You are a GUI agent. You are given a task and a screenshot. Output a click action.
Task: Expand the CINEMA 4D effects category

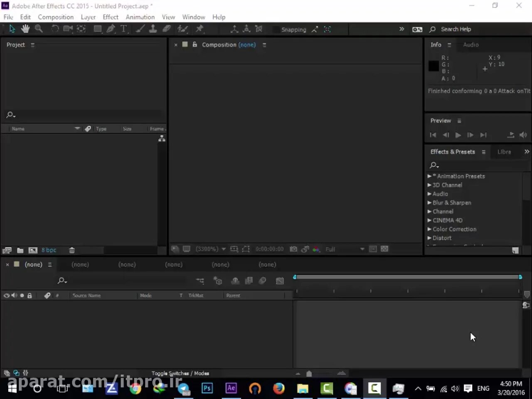coord(429,220)
